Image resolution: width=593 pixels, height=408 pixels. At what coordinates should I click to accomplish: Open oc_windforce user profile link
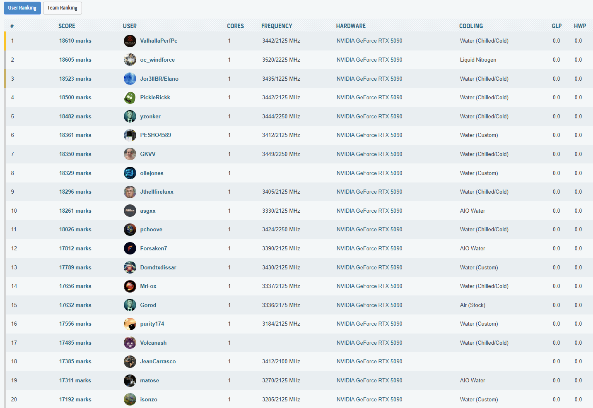tap(157, 60)
